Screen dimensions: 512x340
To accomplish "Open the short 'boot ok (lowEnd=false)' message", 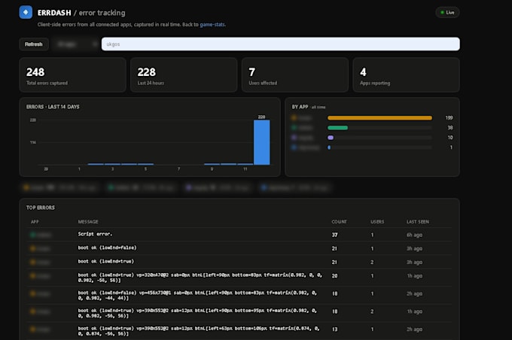I will tap(107, 247).
